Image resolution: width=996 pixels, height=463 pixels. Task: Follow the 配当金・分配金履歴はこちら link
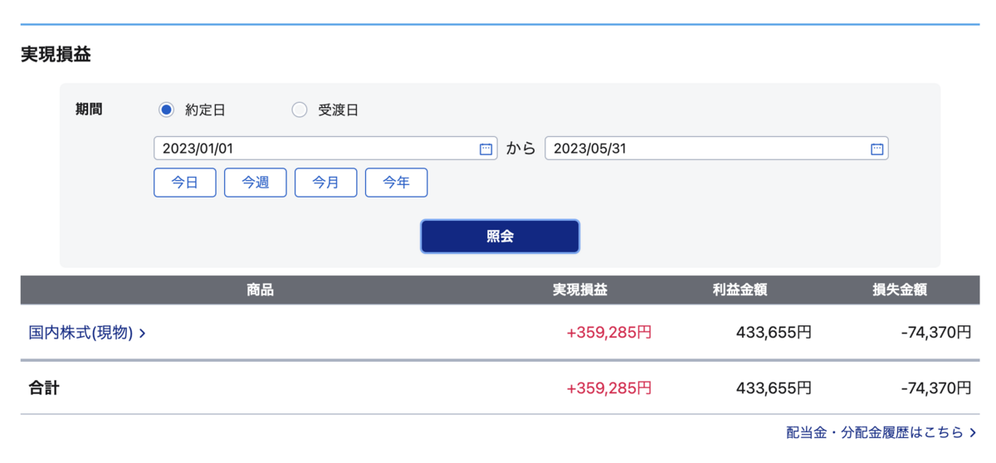(882, 432)
